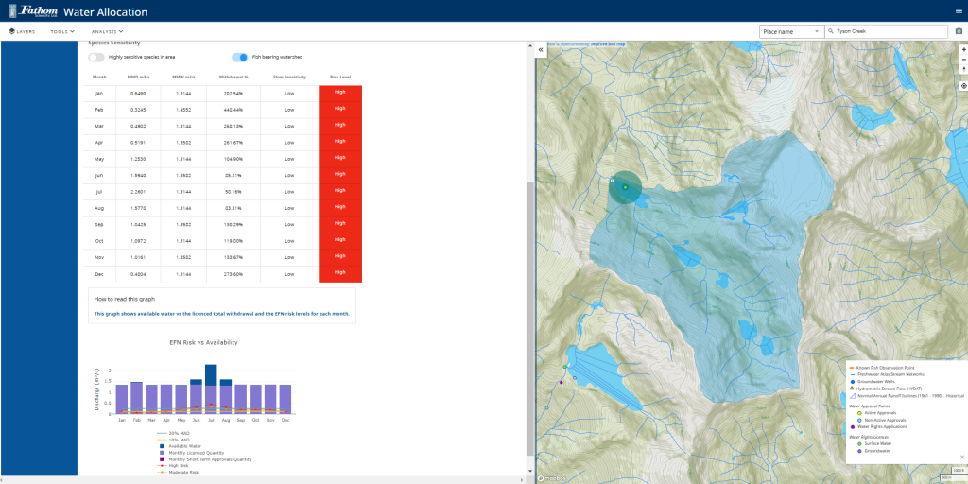The width and height of the screenshot is (968, 484).
Task: Click the camera screenshot icon
Action: 959,31
